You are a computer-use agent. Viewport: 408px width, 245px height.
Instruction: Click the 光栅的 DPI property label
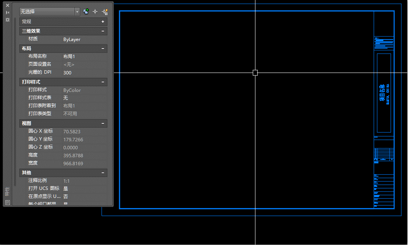pyautogui.click(x=40, y=72)
